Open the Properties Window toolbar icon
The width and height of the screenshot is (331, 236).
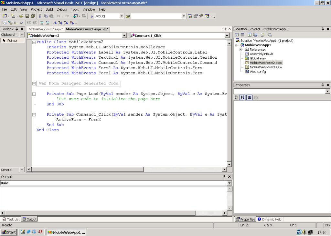(196, 16)
